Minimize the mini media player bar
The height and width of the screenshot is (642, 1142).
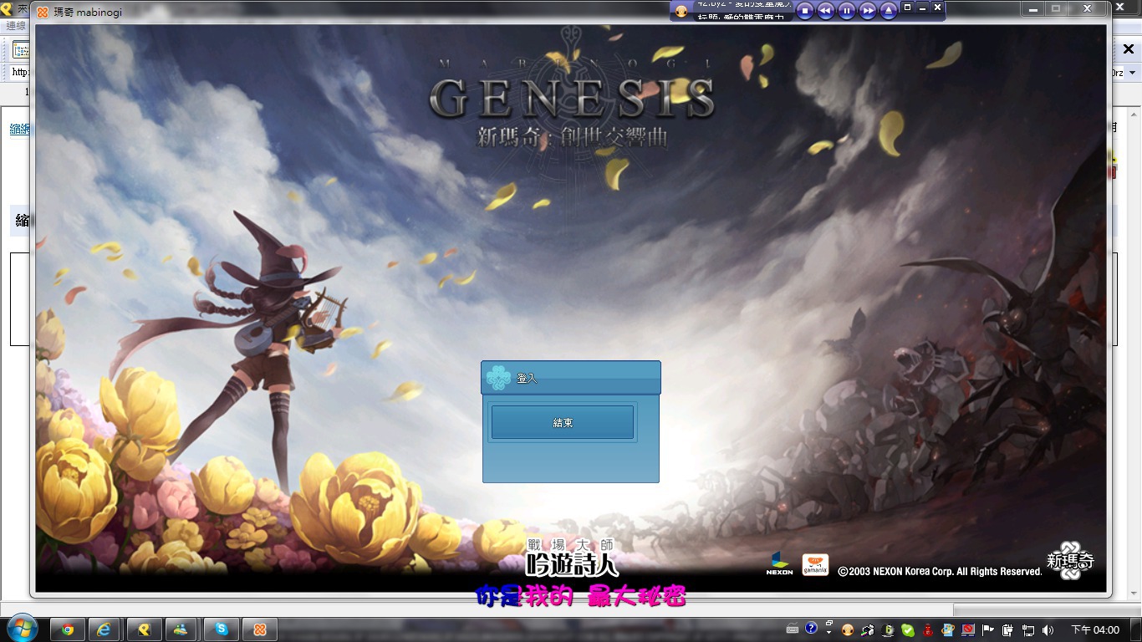pos(923,7)
